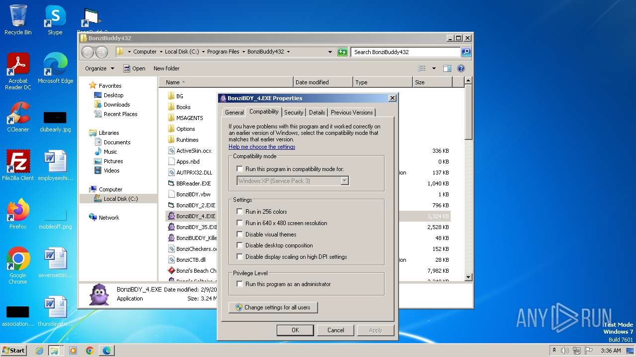Open Microsoft Edge desktop shortcut
Screen dimensions: 636x357
point(55,68)
